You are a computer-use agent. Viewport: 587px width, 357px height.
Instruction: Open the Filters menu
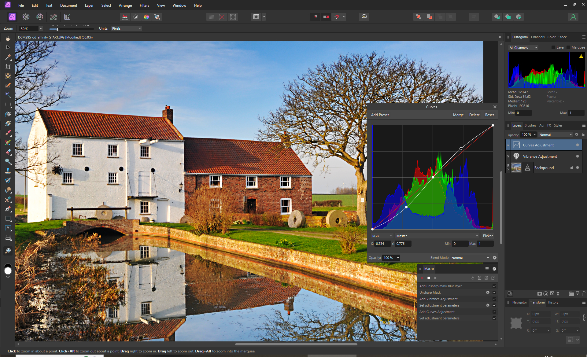click(144, 6)
